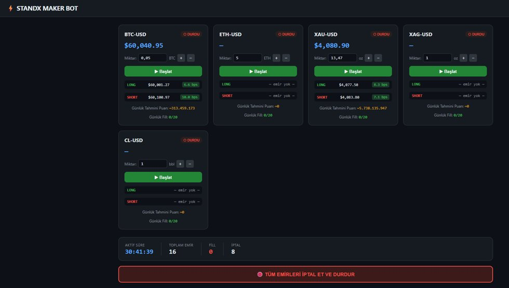Viewport: 509px width, 288px height.
Task: Decrease BTC-USD amount with minus button
Action: [191, 58]
